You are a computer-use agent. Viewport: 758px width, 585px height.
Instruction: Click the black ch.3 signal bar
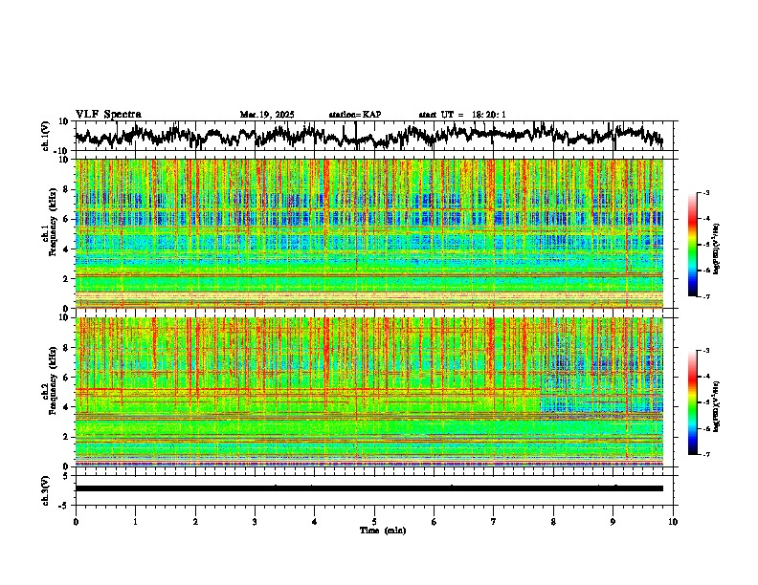tap(368, 488)
